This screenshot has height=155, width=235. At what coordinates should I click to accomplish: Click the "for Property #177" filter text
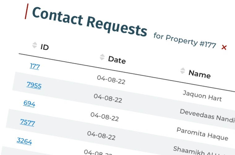point(185,41)
